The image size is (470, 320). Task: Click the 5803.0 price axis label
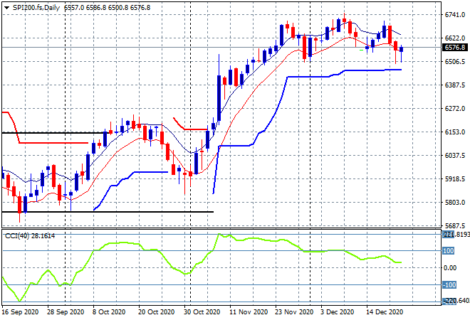pyautogui.click(x=455, y=203)
